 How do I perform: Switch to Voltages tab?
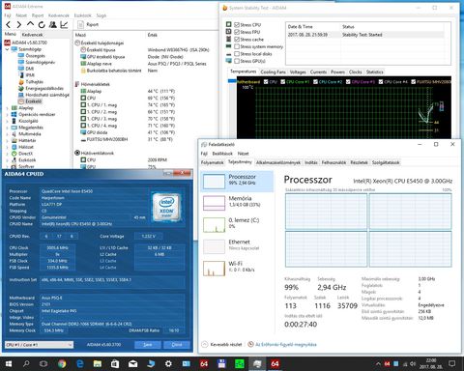click(x=298, y=71)
